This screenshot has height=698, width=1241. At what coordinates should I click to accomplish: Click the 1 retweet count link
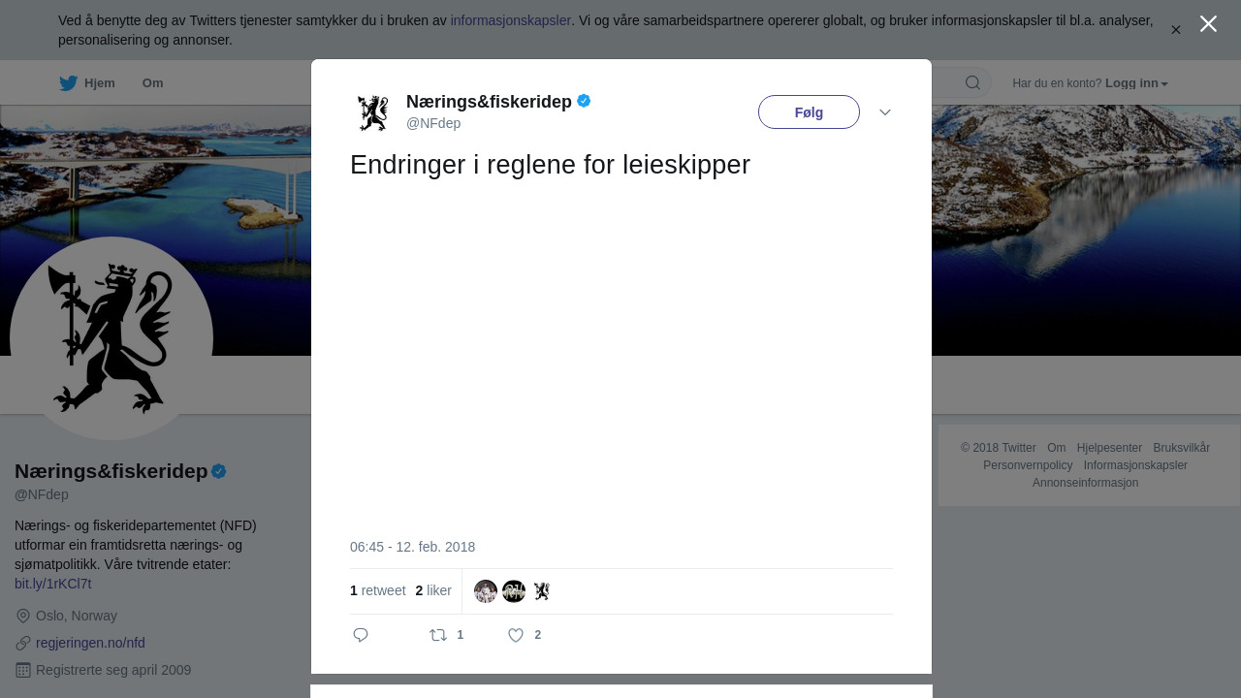[x=378, y=590]
